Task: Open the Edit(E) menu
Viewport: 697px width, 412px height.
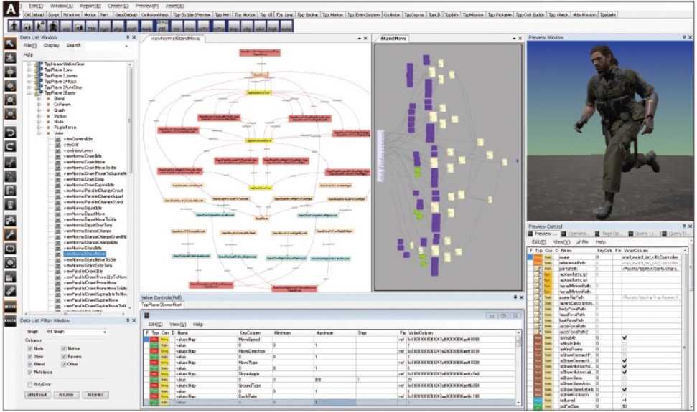Action: point(36,6)
